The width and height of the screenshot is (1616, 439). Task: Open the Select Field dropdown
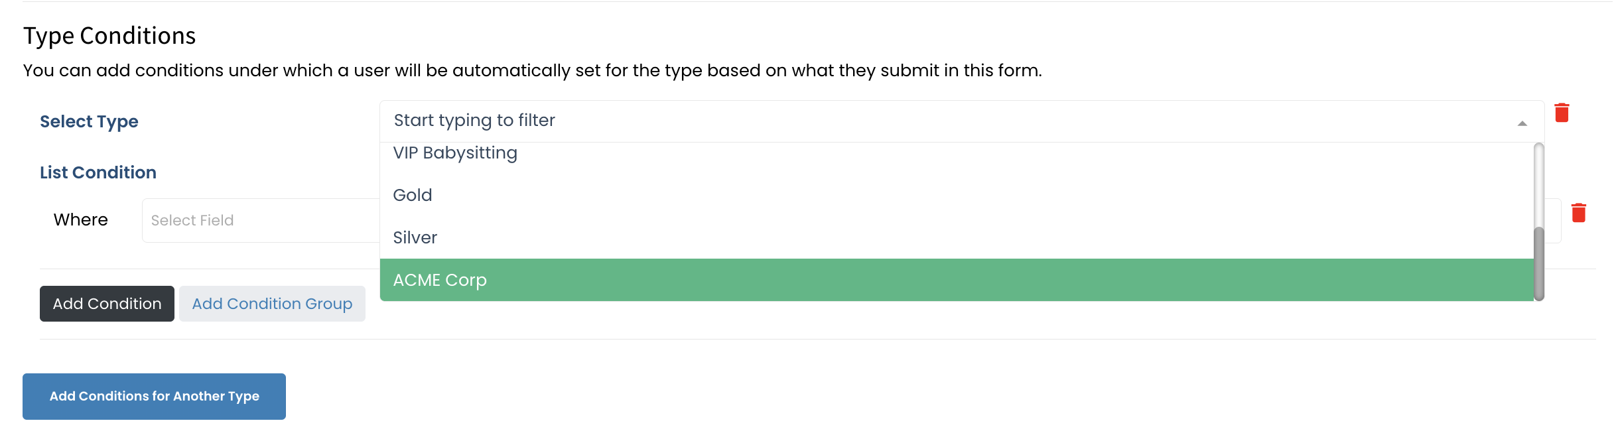click(261, 220)
